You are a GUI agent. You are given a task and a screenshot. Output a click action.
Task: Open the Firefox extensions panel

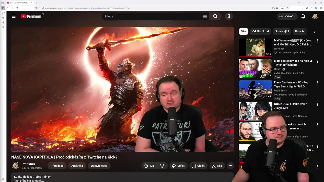pos(311,8)
